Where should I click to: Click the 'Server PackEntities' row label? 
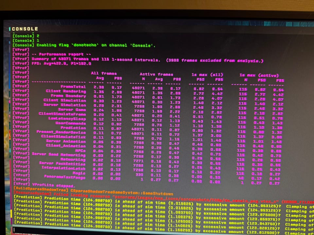point(62,164)
